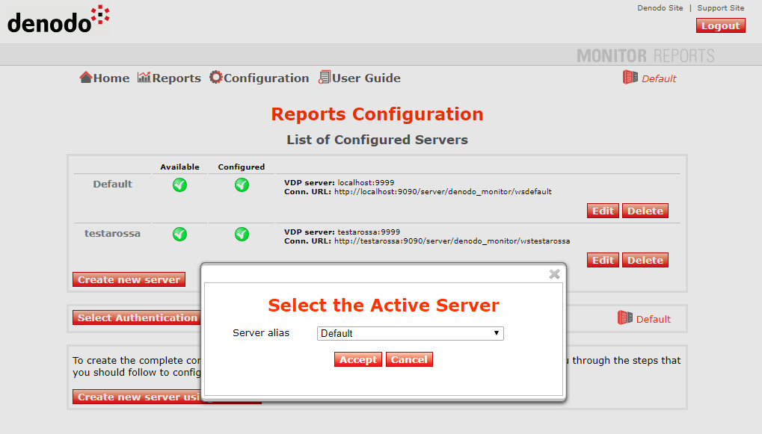This screenshot has width=762, height=434.
Task: Click the Configured green check for testarossa
Action: click(x=242, y=234)
